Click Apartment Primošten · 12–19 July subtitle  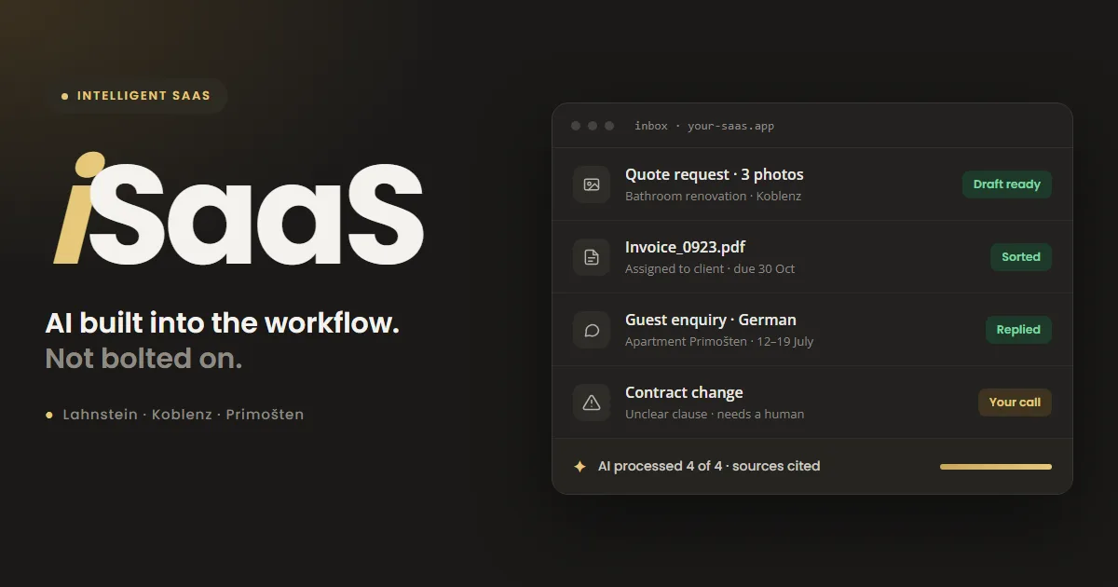[719, 342]
